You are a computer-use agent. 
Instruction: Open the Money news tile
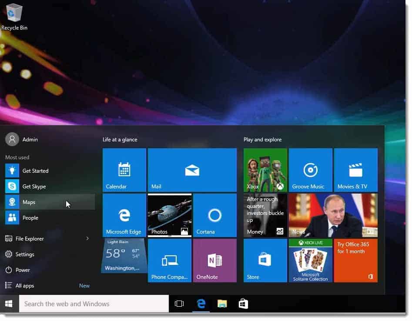point(265,215)
